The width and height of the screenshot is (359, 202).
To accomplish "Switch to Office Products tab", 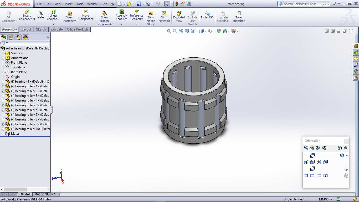I will pyautogui.click(x=78, y=29).
